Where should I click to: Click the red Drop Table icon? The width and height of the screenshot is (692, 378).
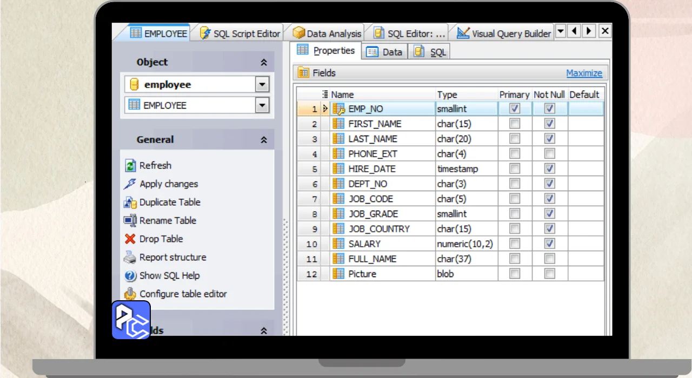130,239
